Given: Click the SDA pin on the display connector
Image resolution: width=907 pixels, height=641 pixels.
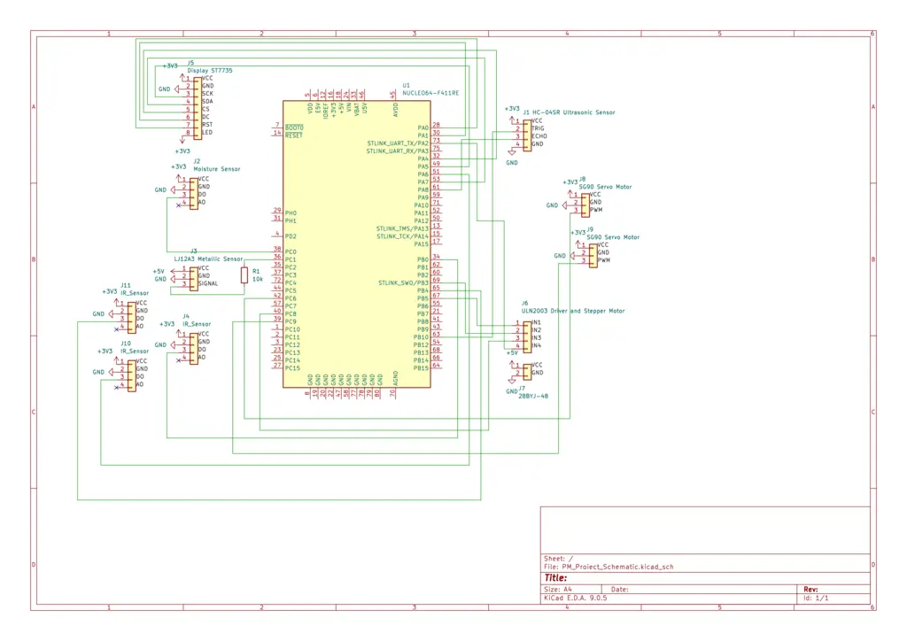Looking at the screenshot, I should tap(207, 101).
